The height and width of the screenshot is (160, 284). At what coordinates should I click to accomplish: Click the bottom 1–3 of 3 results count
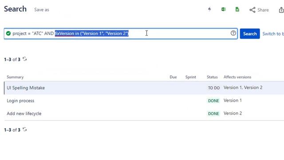pos(12,130)
